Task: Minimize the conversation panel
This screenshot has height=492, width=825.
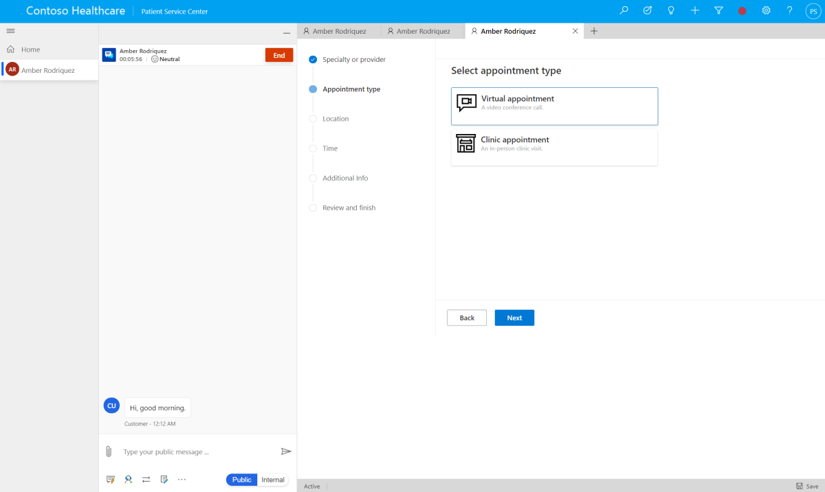Action: pos(287,32)
